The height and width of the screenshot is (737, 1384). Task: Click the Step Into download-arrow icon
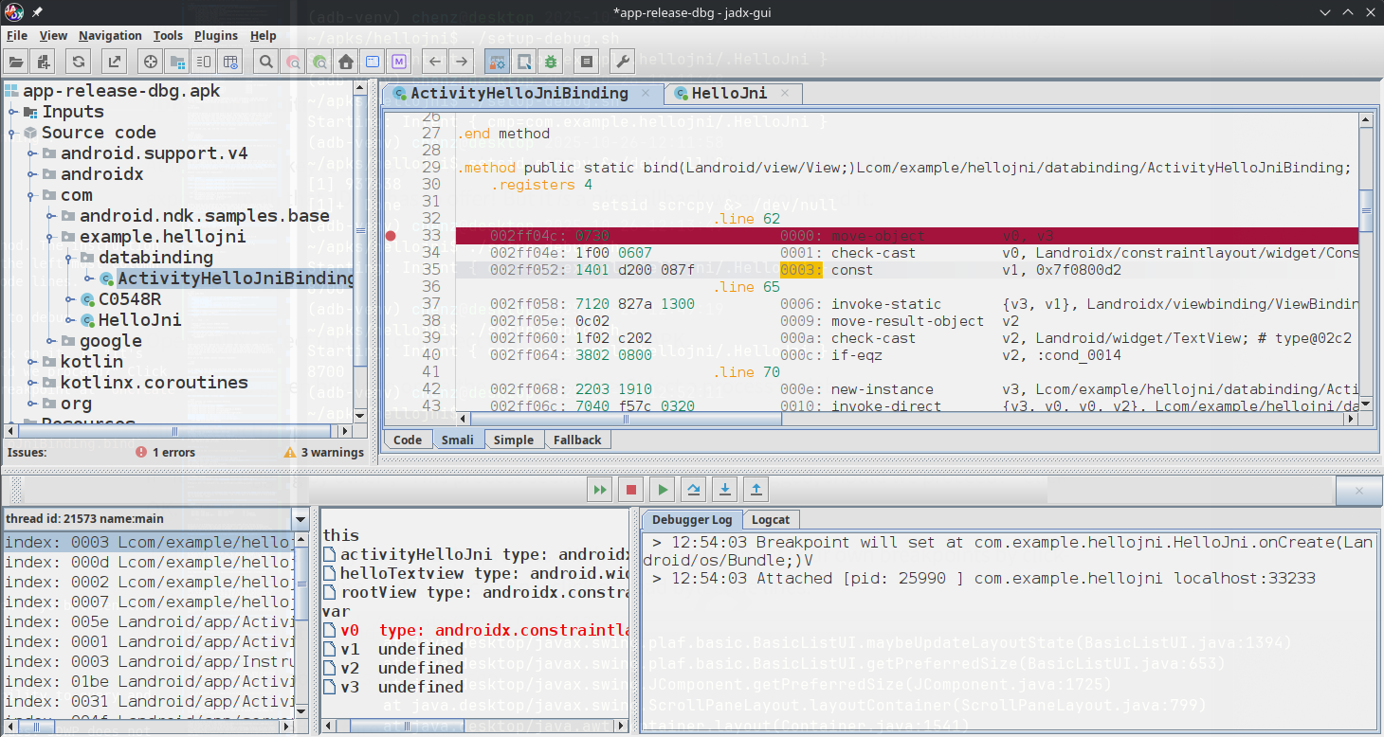pyautogui.click(x=725, y=490)
